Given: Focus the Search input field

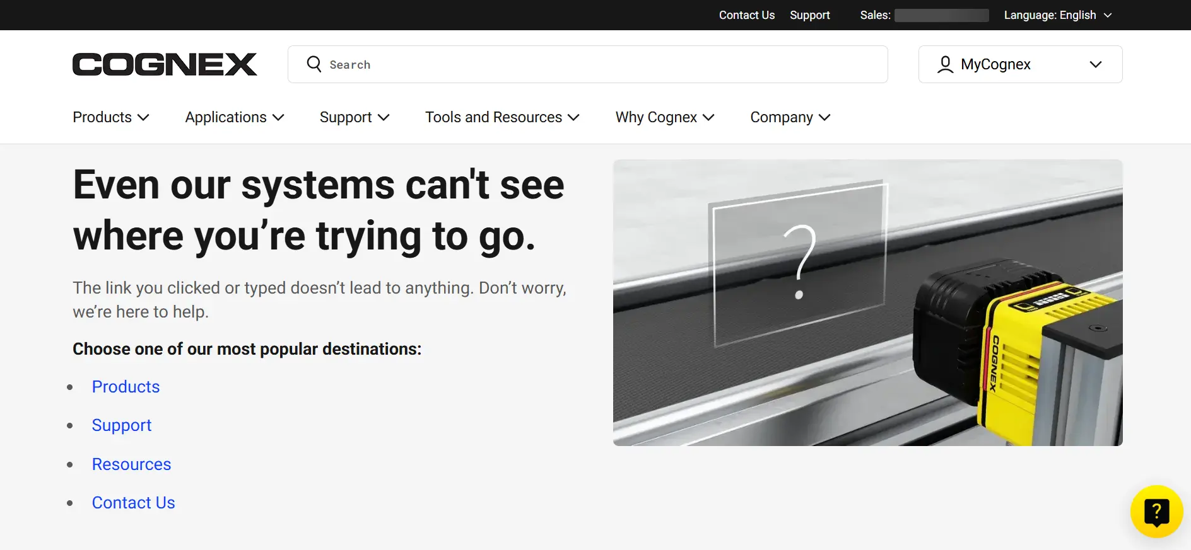Looking at the screenshot, I should (588, 64).
